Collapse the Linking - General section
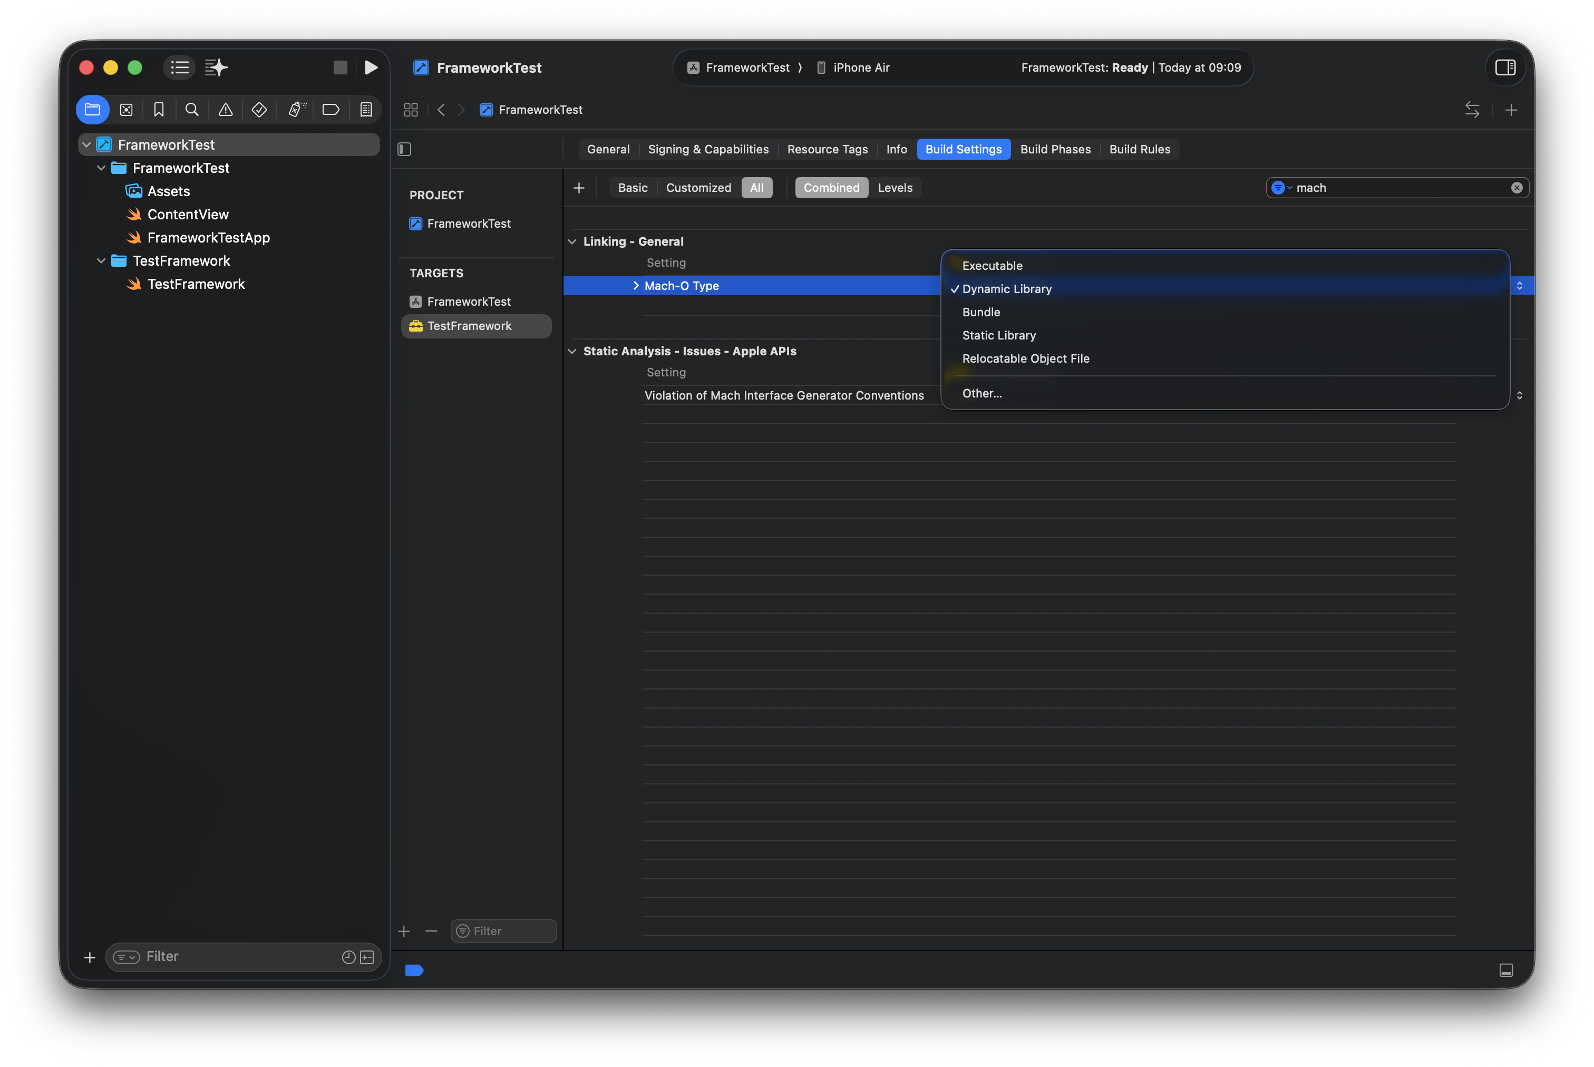Image resolution: width=1594 pixels, height=1067 pixels. tap(572, 241)
